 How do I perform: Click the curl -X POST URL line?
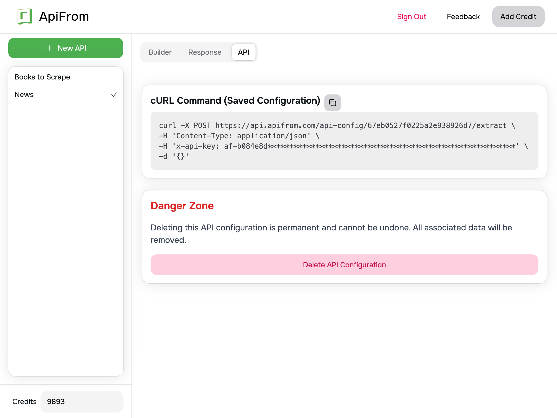click(337, 125)
